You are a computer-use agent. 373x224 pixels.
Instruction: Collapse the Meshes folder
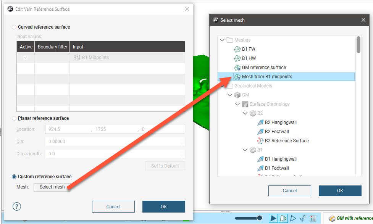click(222, 40)
